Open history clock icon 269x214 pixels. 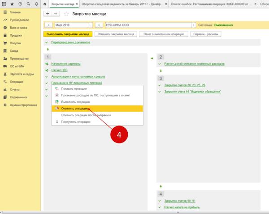click(20, 4)
